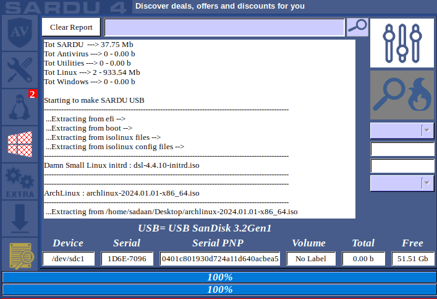Viewport: 437px width, 299px height.
Task: Click the Damn Small Linux initrd line
Action: coord(122,165)
